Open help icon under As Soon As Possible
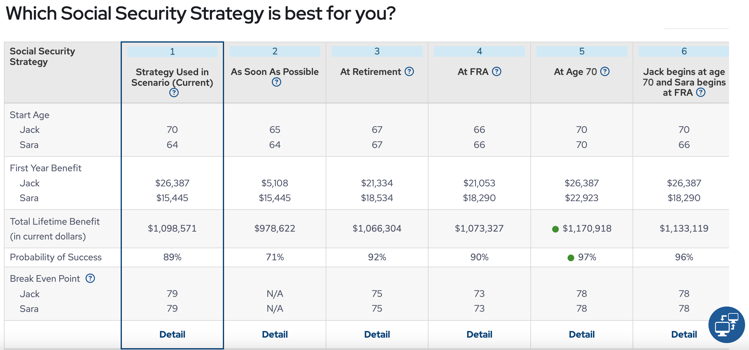The height and width of the screenshot is (350, 749). tap(276, 82)
